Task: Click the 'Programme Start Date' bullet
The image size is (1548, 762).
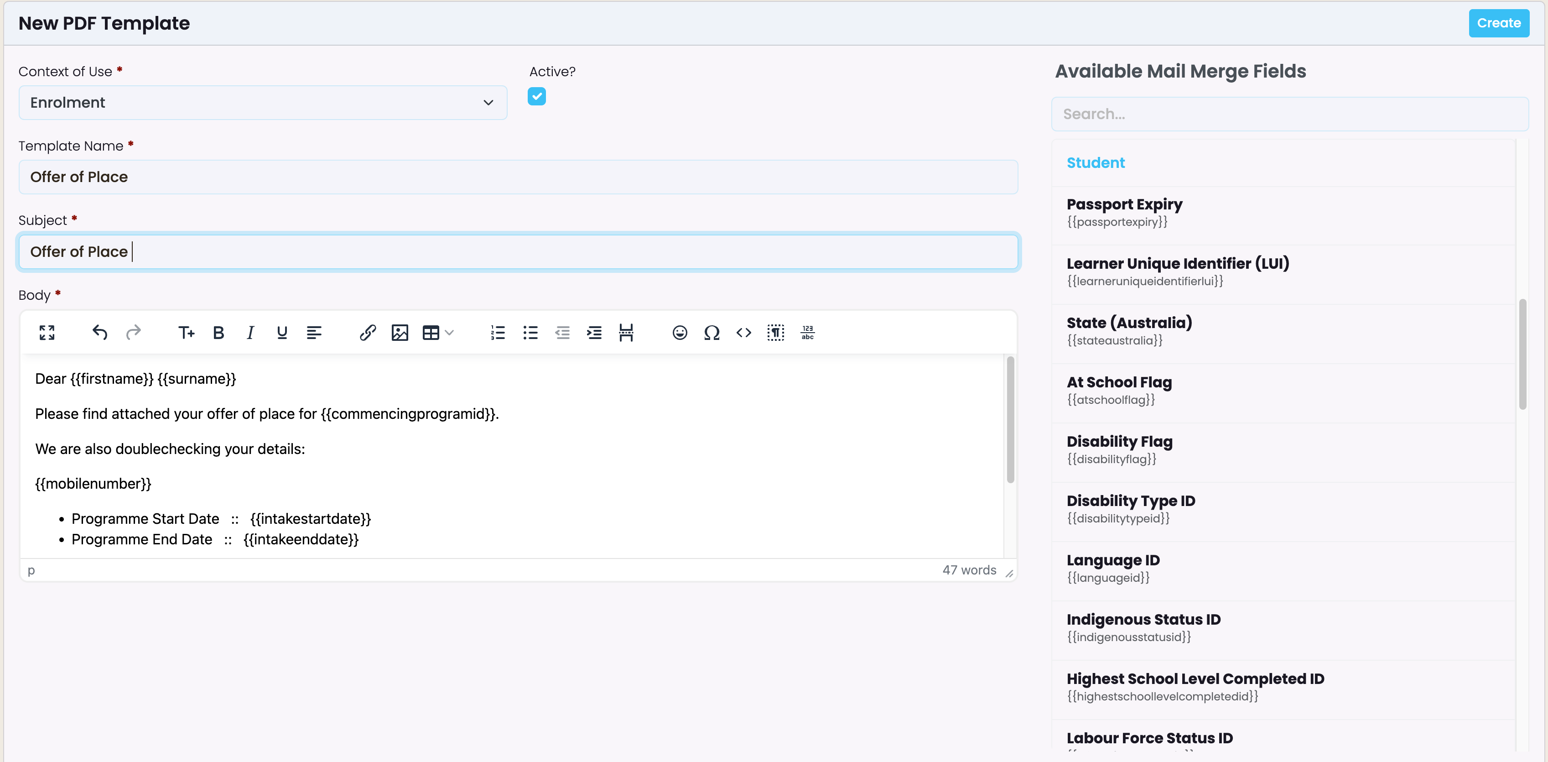Action: coord(221,519)
